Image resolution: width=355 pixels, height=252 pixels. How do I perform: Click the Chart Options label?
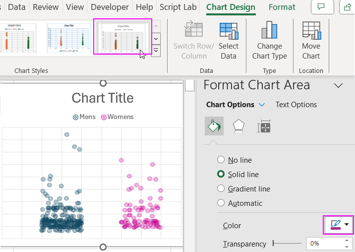point(230,105)
